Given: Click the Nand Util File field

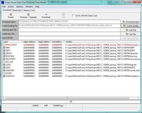Looking at the screenshot, I should [x=69, y=38].
